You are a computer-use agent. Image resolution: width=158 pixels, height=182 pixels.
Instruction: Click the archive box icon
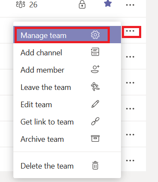[x=95, y=138]
